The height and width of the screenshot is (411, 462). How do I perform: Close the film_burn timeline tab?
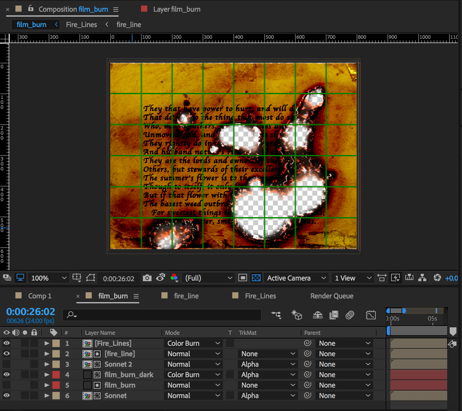click(78, 296)
